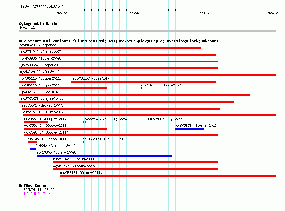Image resolution: width=285 pixels, height=211 pixels.
Task: Select the nsv517420 (Shaikh2009) label
Action: (x=74, y=159)
